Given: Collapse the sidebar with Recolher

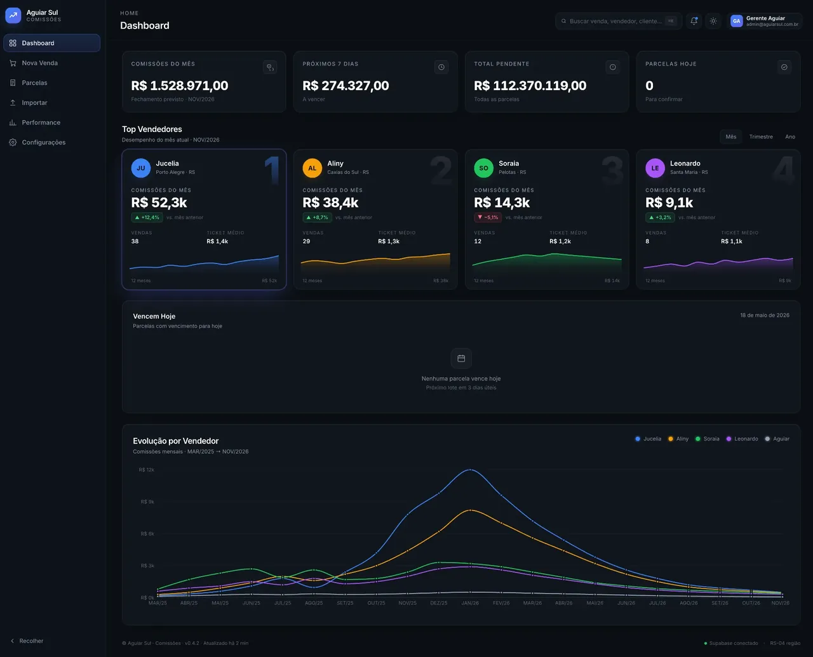Looking at the screenshot, I should pos(27,641).
